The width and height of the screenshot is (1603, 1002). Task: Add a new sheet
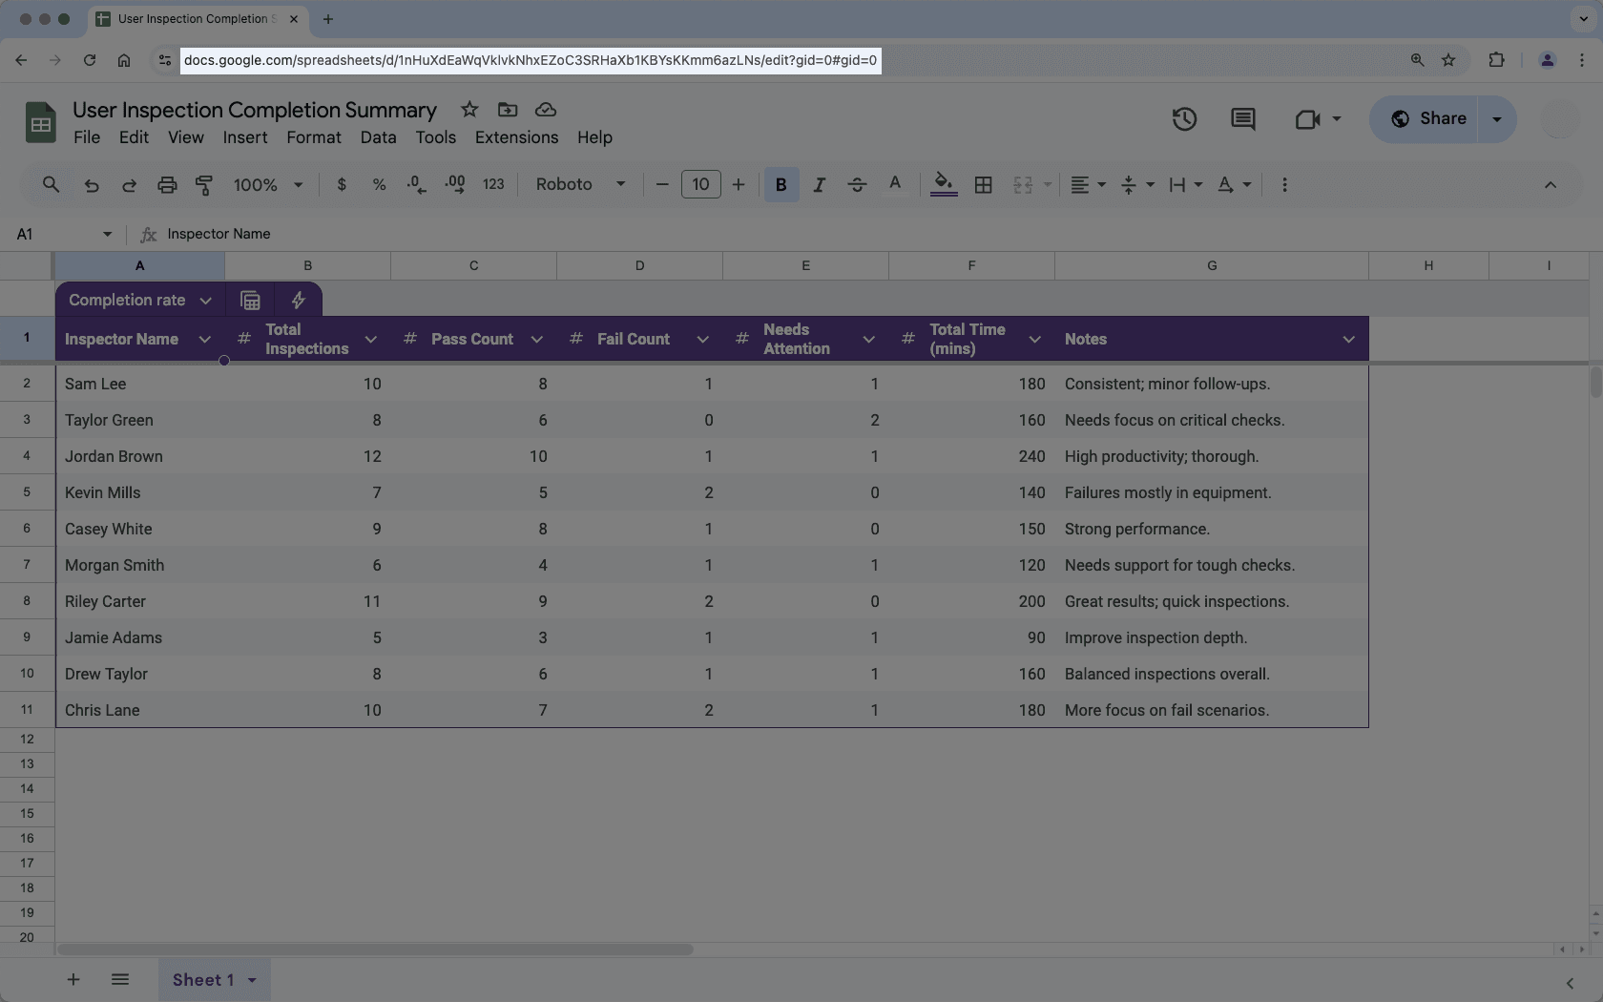[x=73, y=979]
